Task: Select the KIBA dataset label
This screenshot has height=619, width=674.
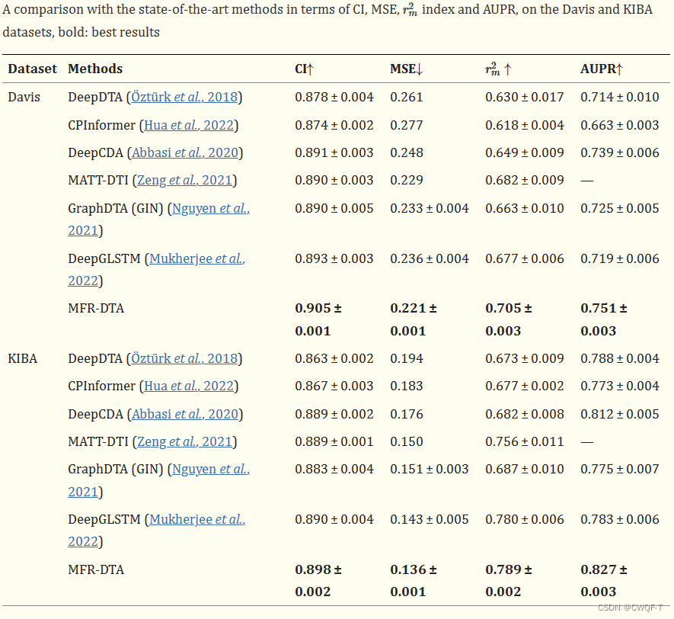Action: click(x=23, y=359)
